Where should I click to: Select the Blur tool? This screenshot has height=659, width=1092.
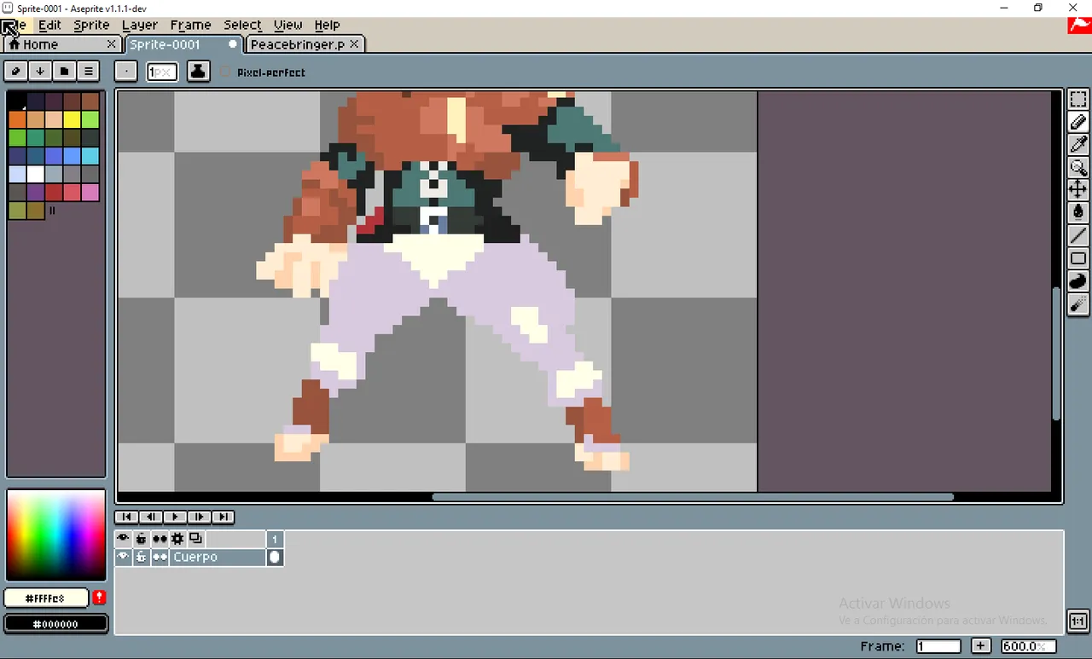[1078, 304]
